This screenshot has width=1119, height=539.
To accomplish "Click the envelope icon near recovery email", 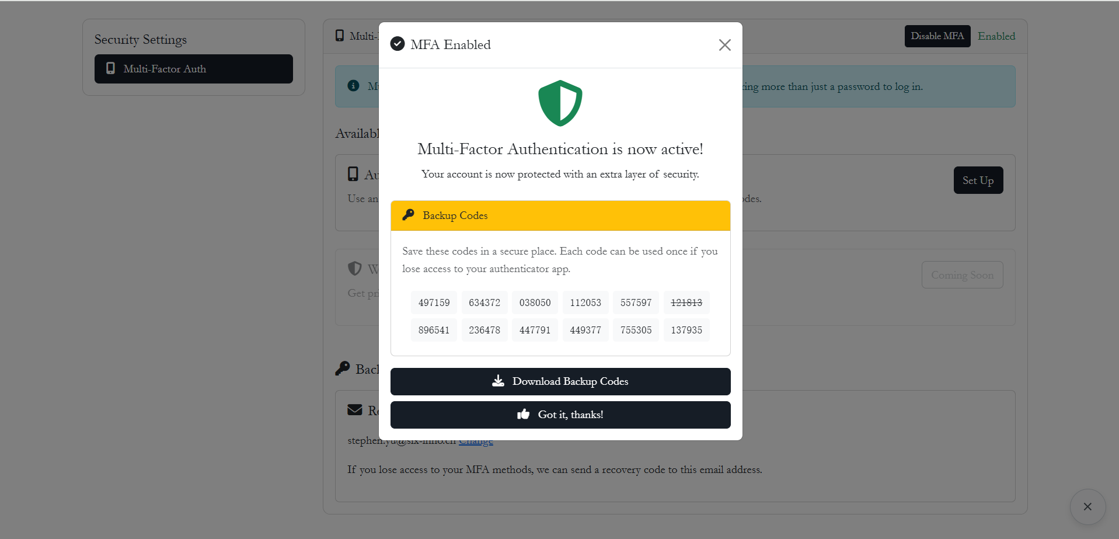I will pyautogui.click(x=355, y=410).
